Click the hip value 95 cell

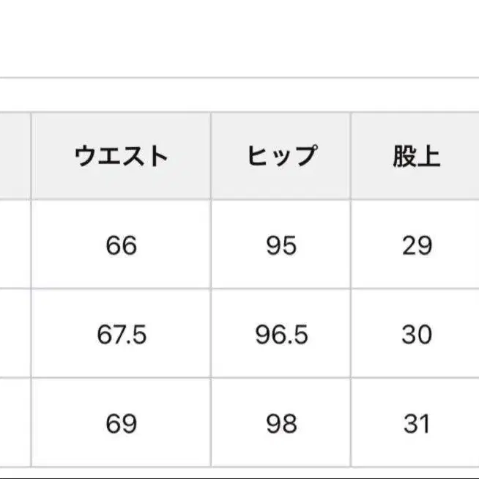(x=281, y=245)
